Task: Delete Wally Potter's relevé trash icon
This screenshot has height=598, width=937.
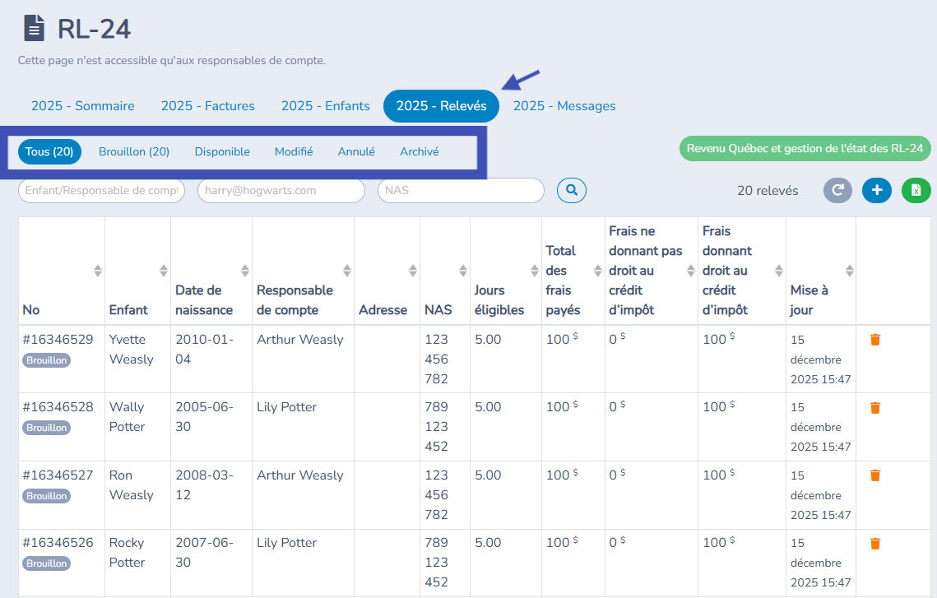Action: 874,408
